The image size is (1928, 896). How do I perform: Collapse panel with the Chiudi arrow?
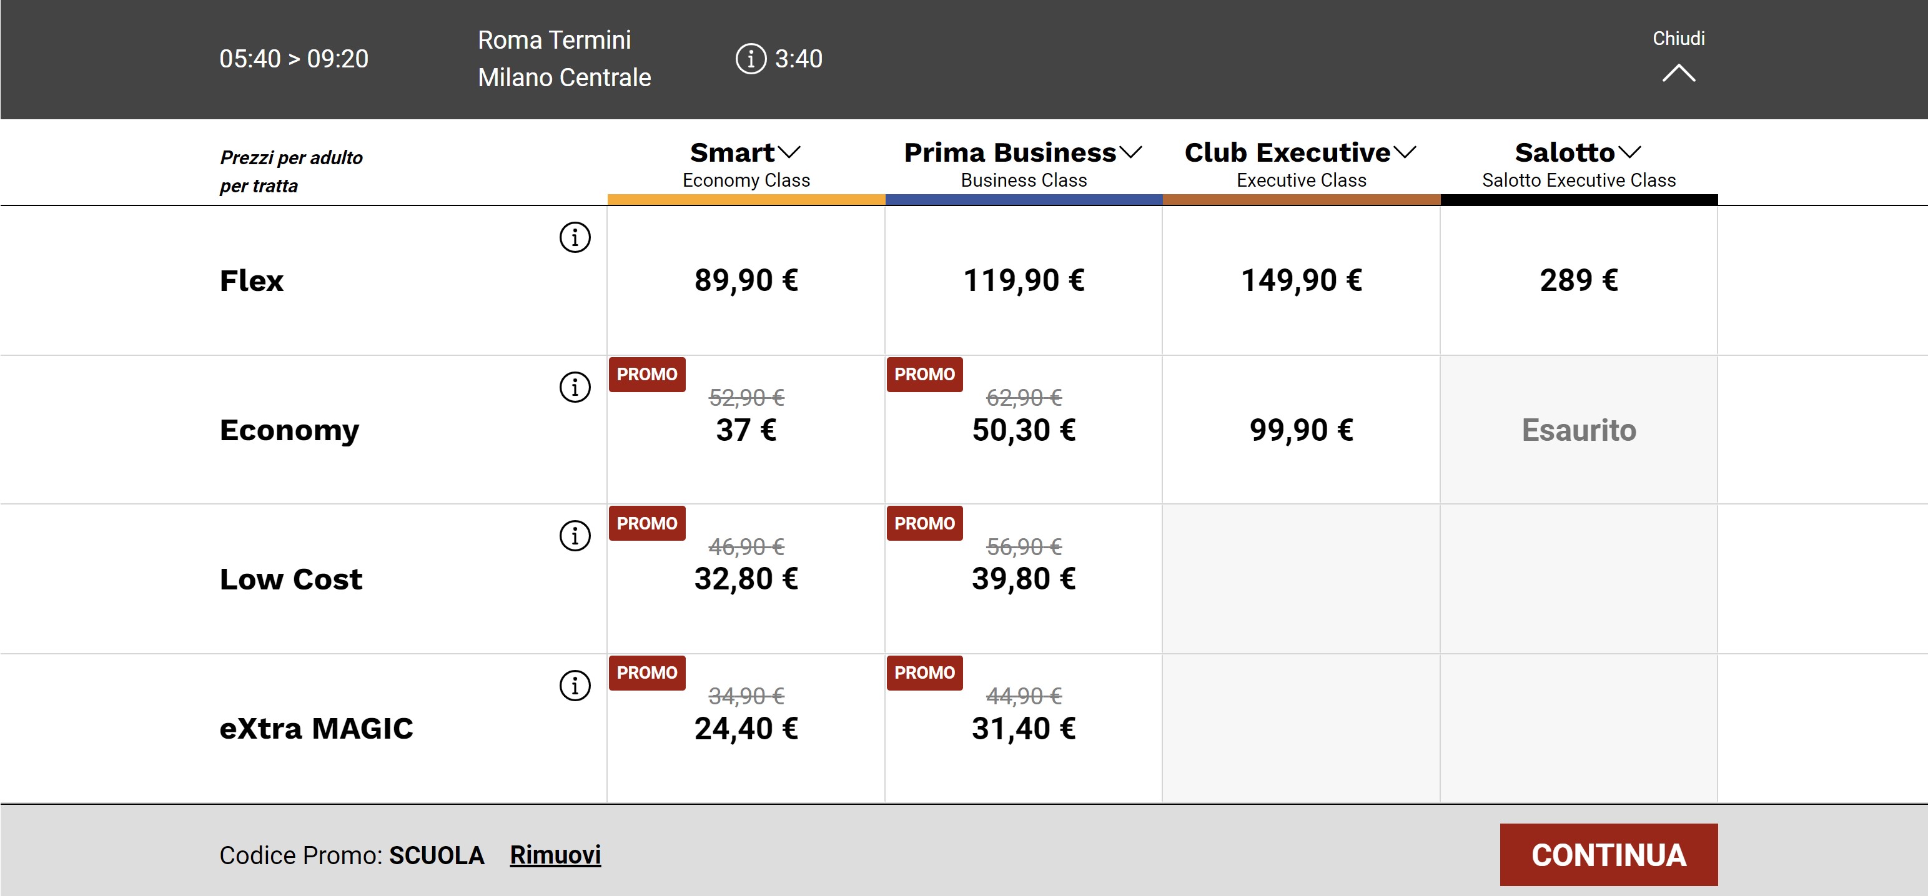(1678, 72)
